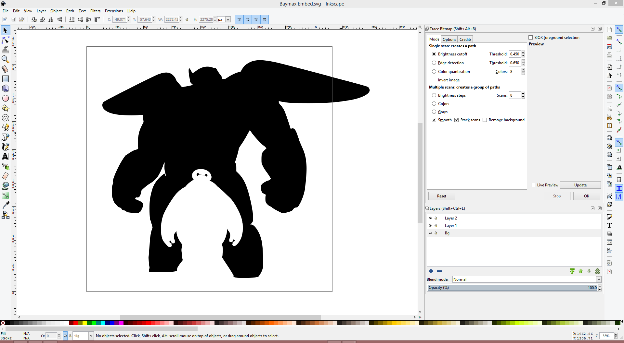This screenshot has width=624, height=343.
Task: Select the 3D Box tool
Action: [x=5, y=89]
